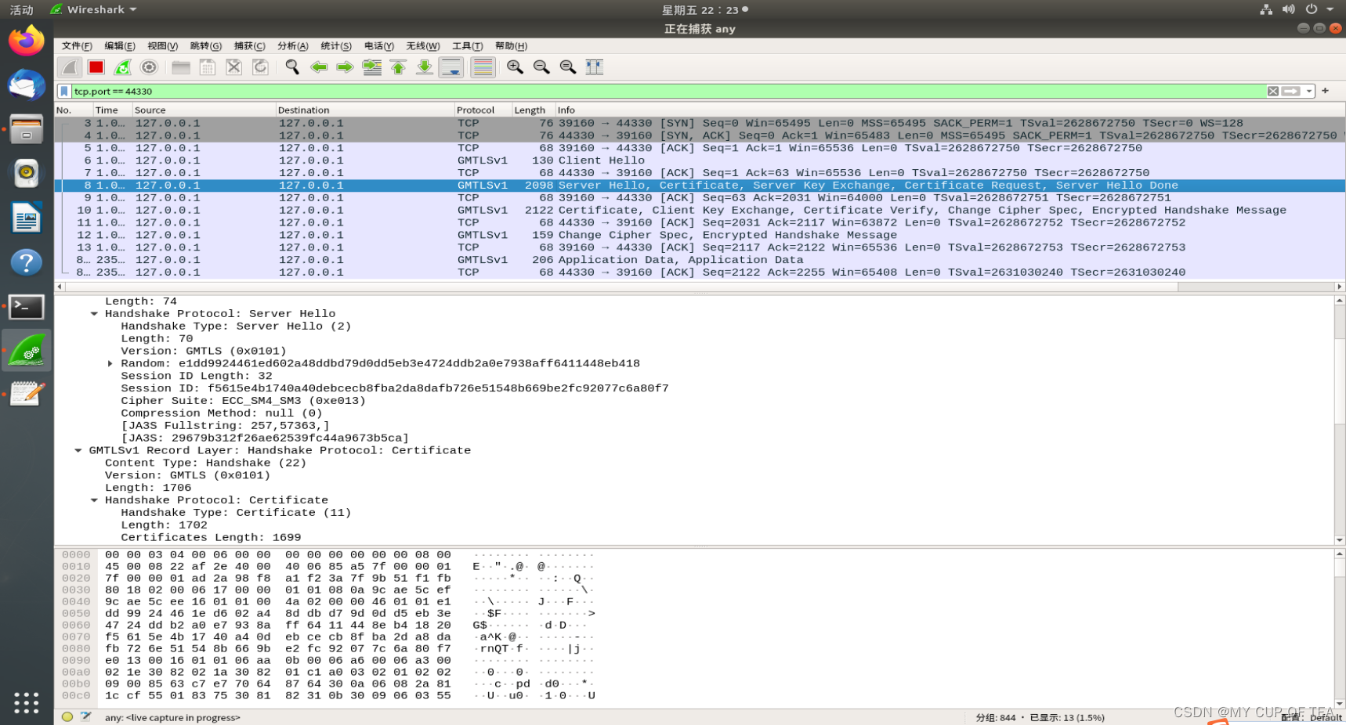Open the 统计(S) menu
The width and height of the screenshot is (1346, 725).
(x=336, y=46)
